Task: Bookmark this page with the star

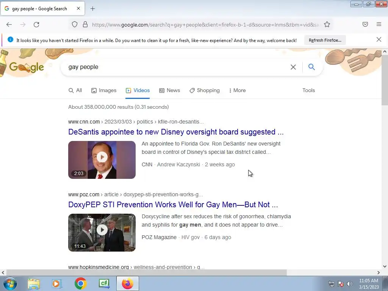Action: point(327,25)
